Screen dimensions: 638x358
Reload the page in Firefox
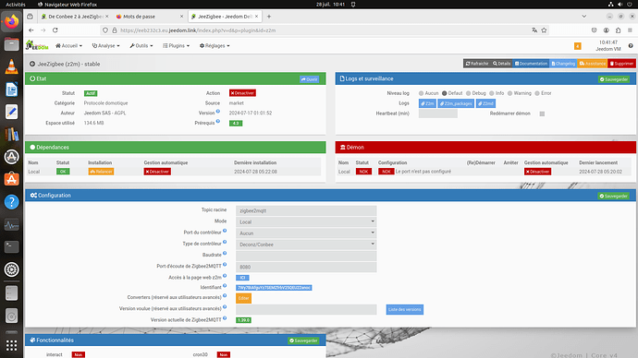(55, 30)
